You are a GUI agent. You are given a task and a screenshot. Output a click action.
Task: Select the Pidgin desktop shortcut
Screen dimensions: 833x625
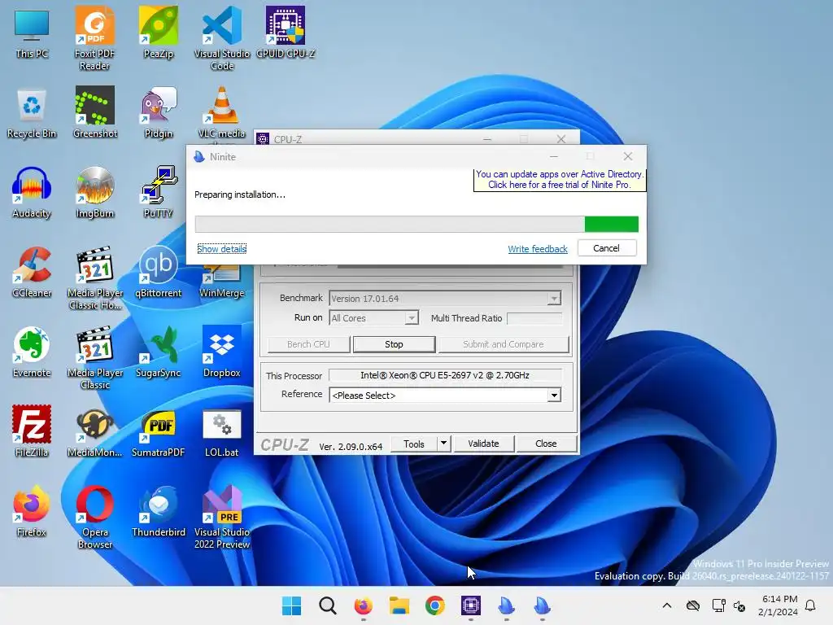pos(159,112)
